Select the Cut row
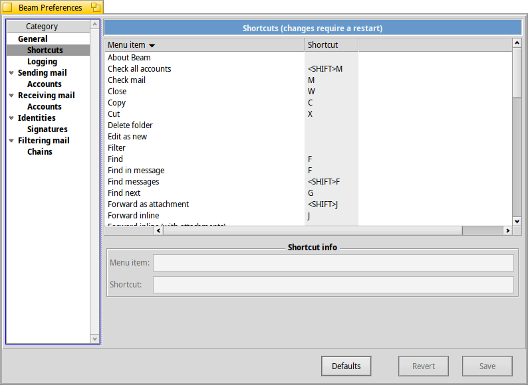The image size is (528, 385). point(309,114)
